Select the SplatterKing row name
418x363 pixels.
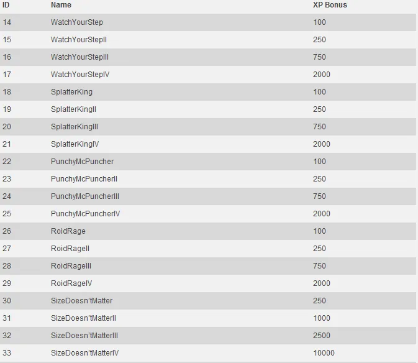coord(71,92)
